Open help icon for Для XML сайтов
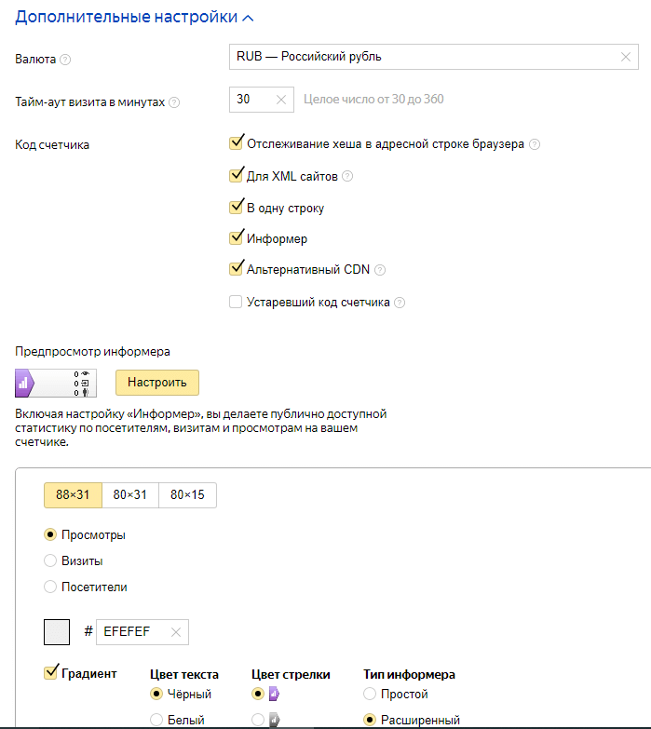The image size is (651, 729). coord(347,176)
